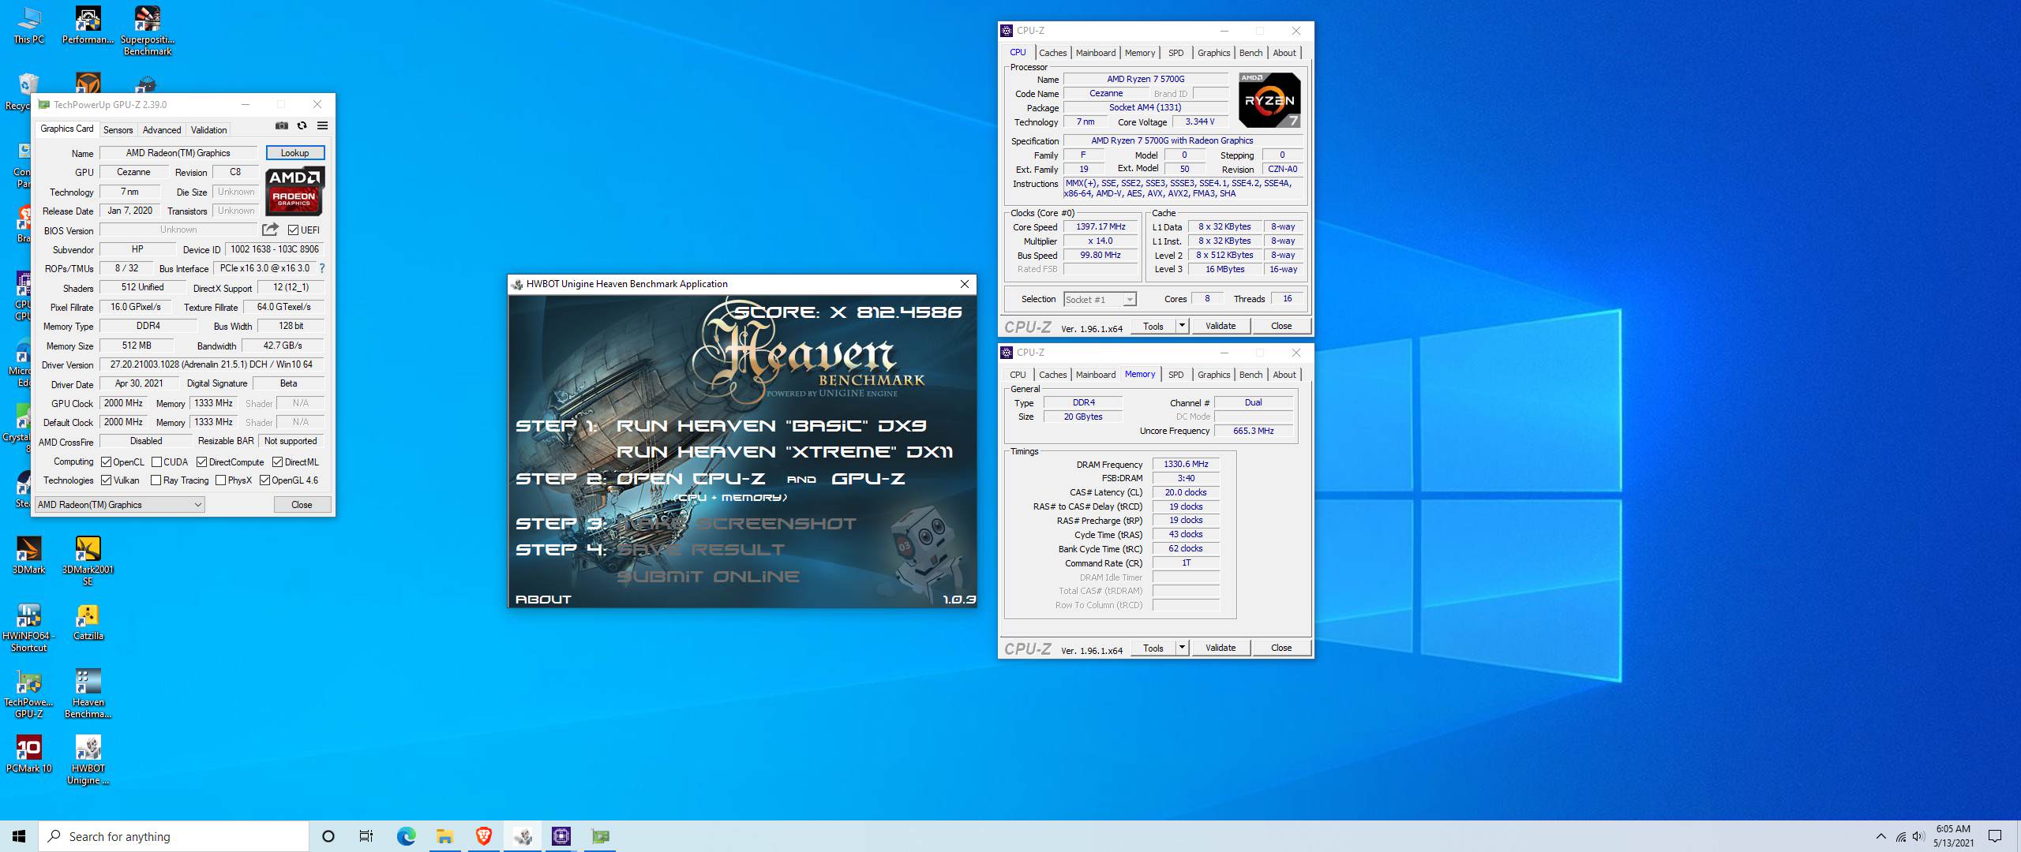Launch Microsoft Edge from taskbar

click(x=406, y=836)
